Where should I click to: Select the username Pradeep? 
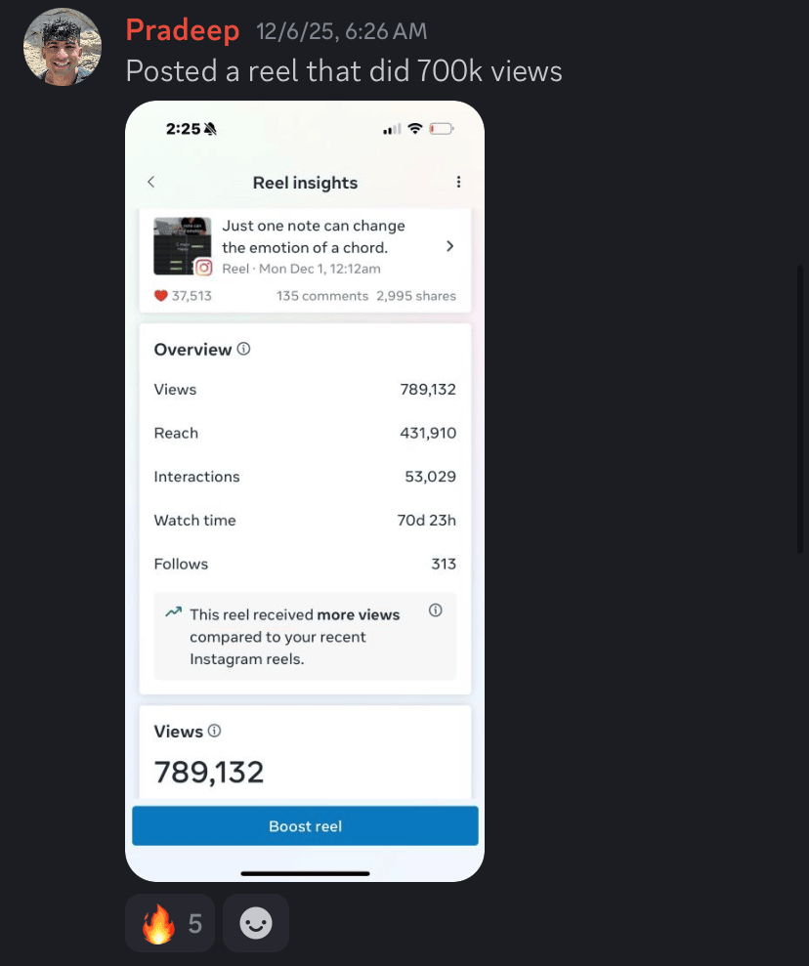tap(183, 29)
